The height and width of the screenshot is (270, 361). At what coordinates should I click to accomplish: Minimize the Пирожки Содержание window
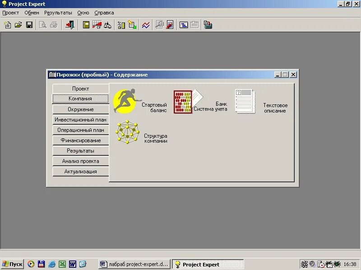click(278, 75)
